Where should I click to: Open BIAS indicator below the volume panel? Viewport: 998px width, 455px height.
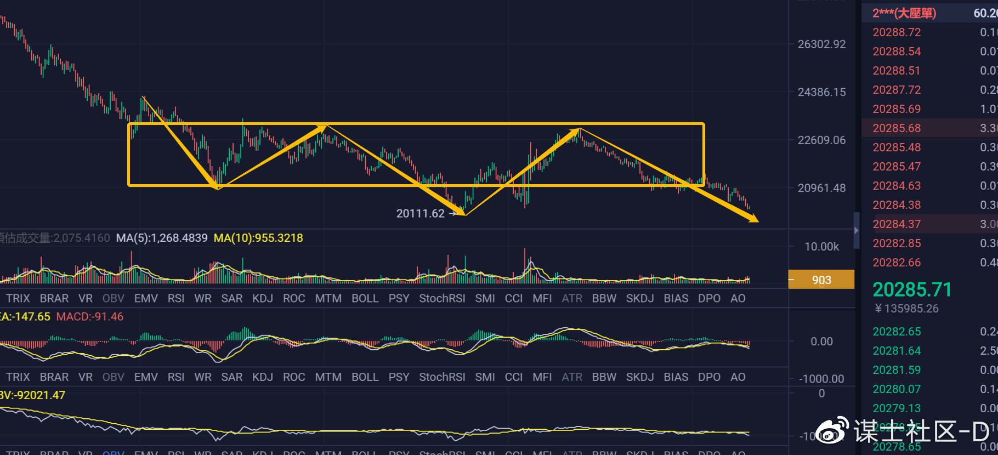(x=676, y=298)
